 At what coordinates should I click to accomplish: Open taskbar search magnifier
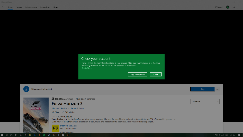click(x=7, y=135)
